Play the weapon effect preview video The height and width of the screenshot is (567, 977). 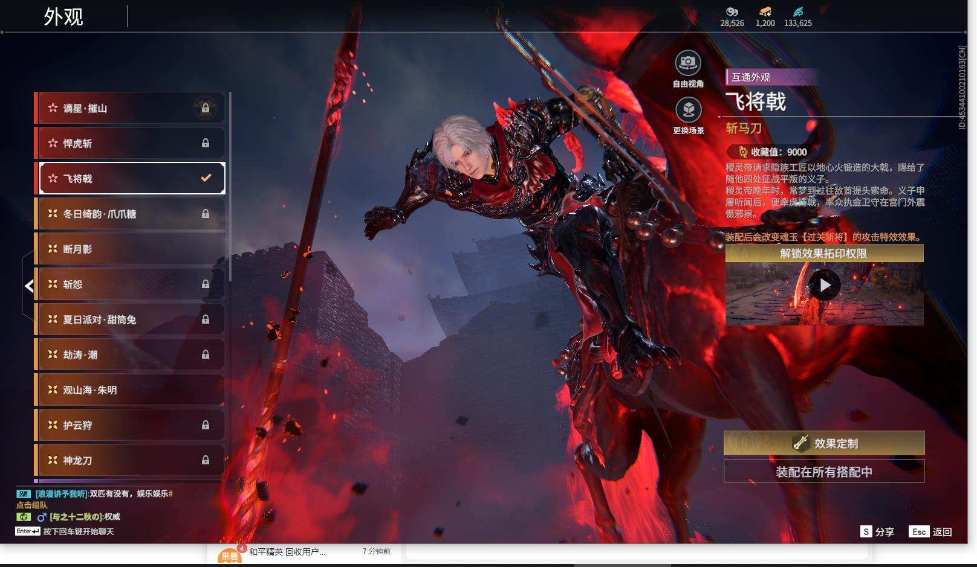click(825, 284)
